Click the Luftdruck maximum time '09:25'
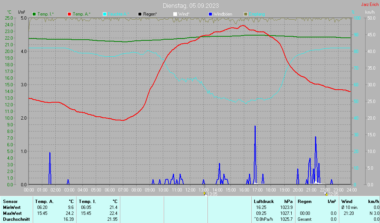The image size is (380, 223). pyautogui.click(x=261, y=213)
